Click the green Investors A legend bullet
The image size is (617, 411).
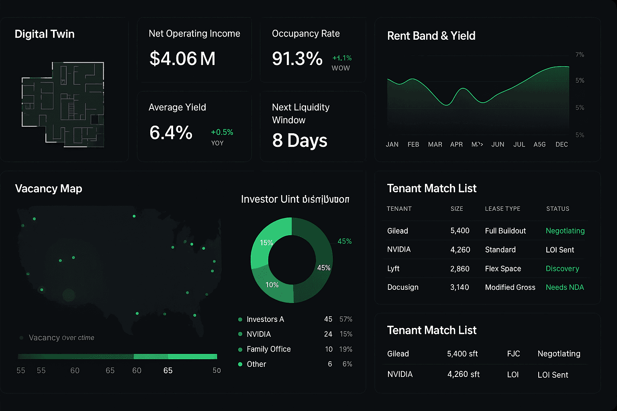click(x=240, y=319)
